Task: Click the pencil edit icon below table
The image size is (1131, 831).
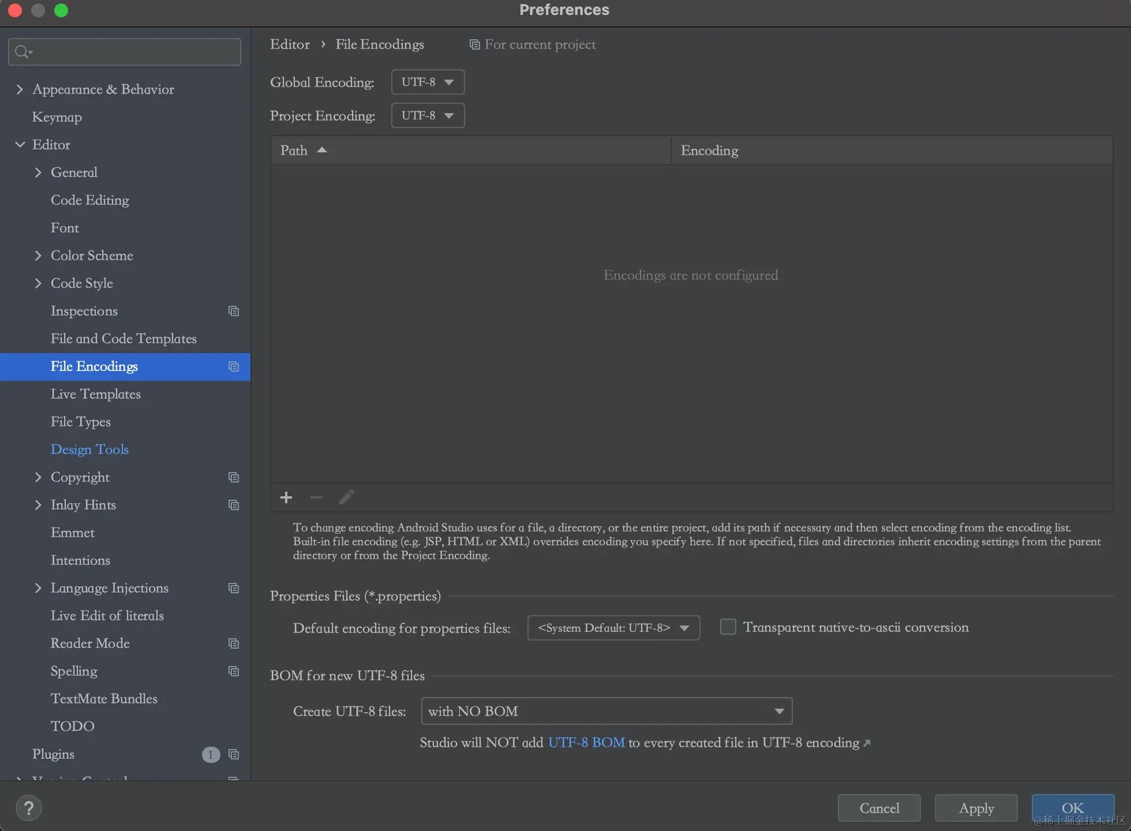Action: [346, 497]
